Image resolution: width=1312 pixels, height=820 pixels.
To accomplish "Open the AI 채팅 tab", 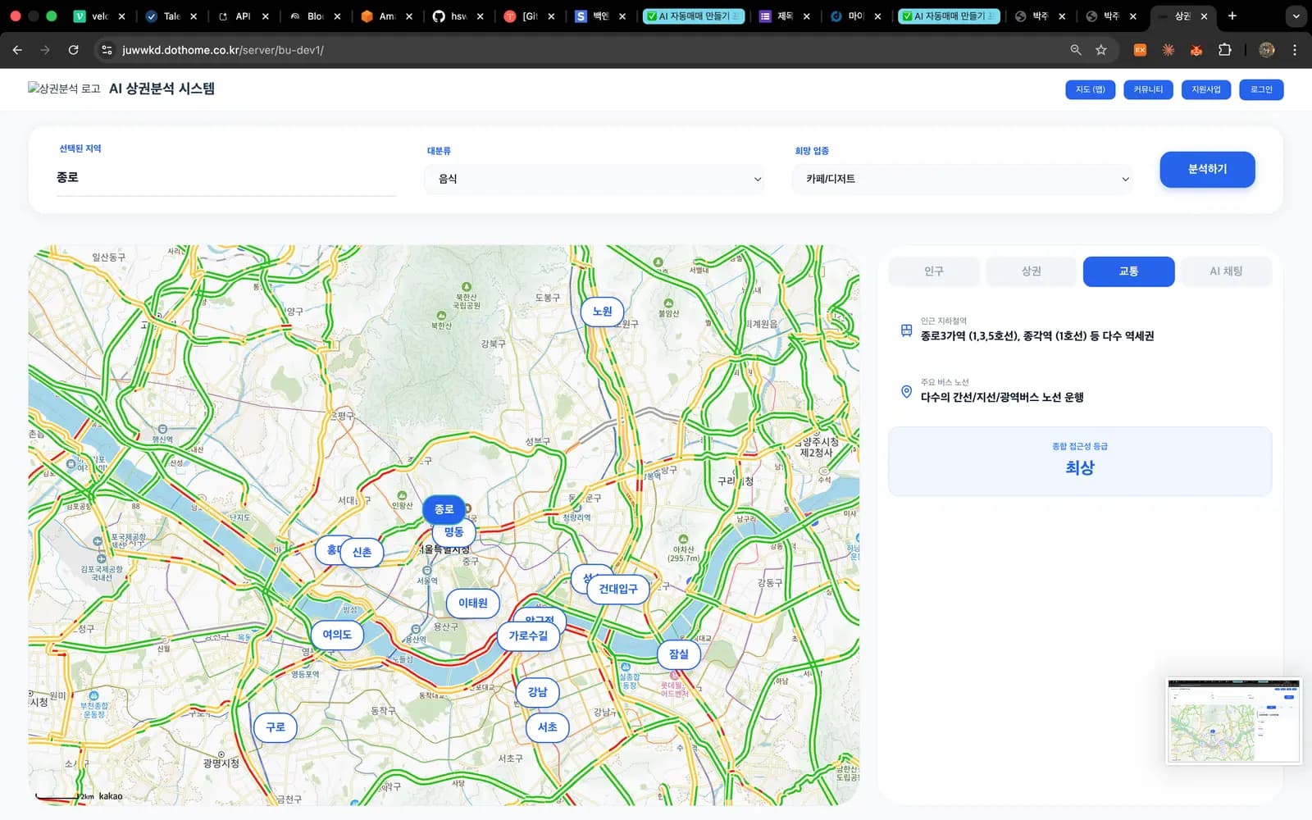I will [1226, 271].
